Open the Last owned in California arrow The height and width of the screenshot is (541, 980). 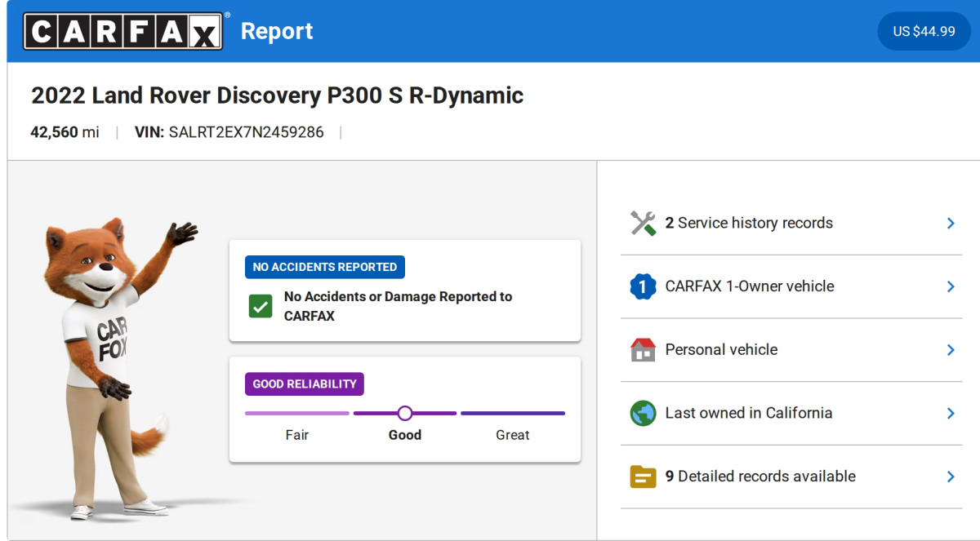[950, 413]
